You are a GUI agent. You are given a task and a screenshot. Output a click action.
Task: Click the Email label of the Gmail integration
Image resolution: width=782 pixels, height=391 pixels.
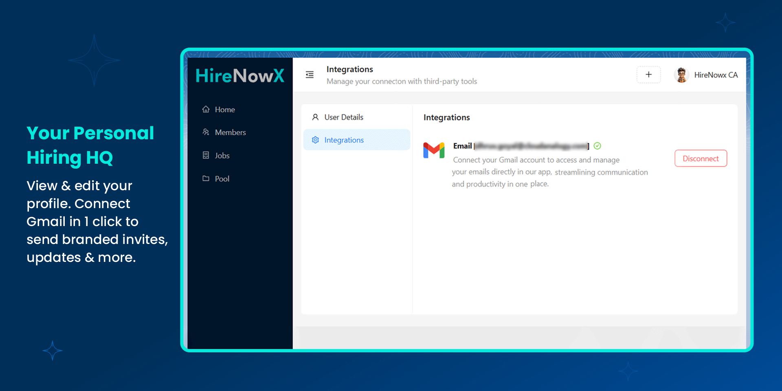[462, 146]
